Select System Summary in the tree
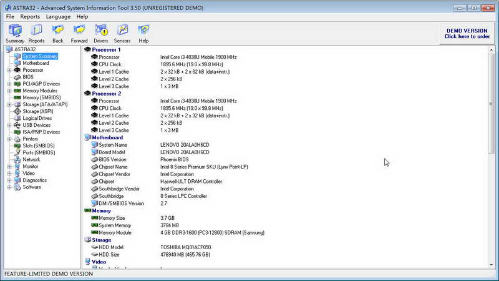The height and width of the screenshot is (281, 499). click(x=40, y=56)
